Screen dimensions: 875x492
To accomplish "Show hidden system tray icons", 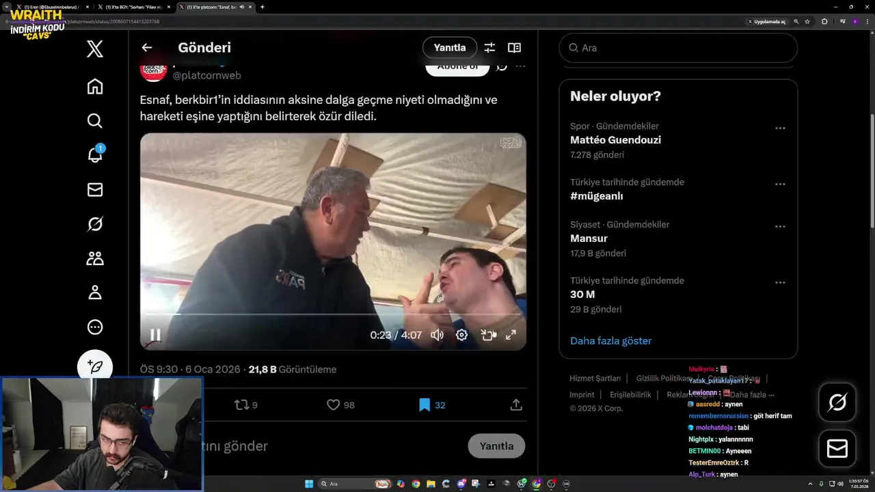I will (x=811, y=484).
